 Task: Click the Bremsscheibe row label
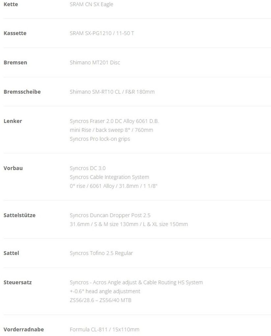pyautogui.click(x=22, y=92)
